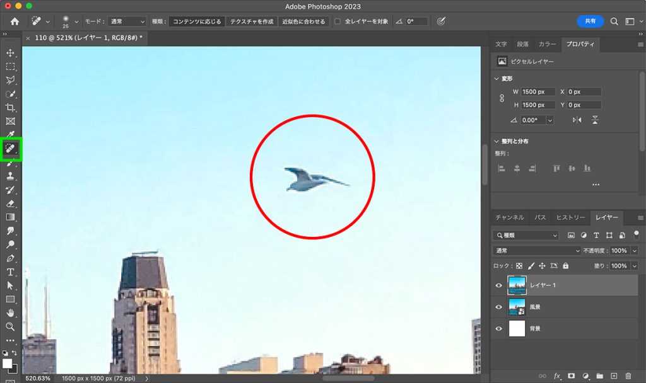This screenshot has height=383, width=646.
Task: Toggle visibility of the 風景 layer
Action: pos(499,307)
